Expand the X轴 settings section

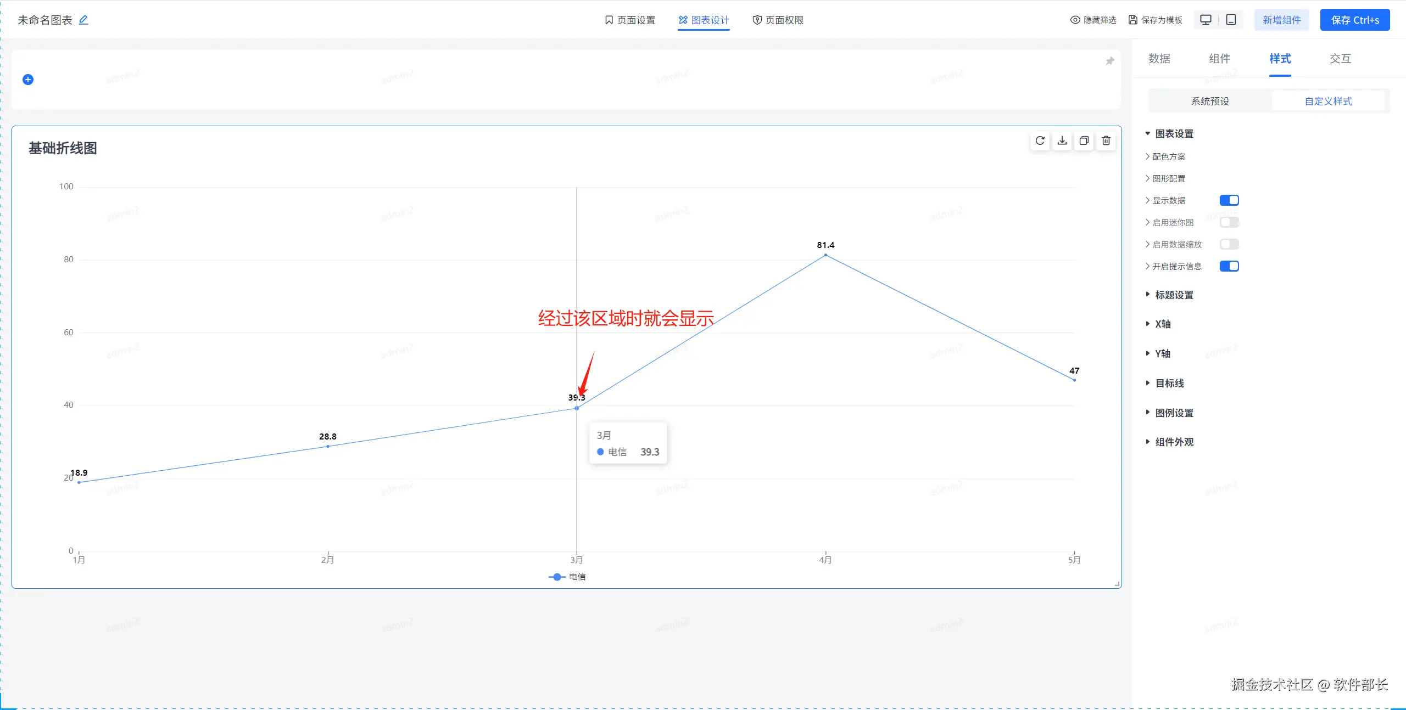(x=1162, y=324)
